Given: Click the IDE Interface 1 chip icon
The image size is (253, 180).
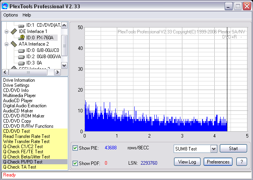Looking at the screenshot, I should coord(14,31).
